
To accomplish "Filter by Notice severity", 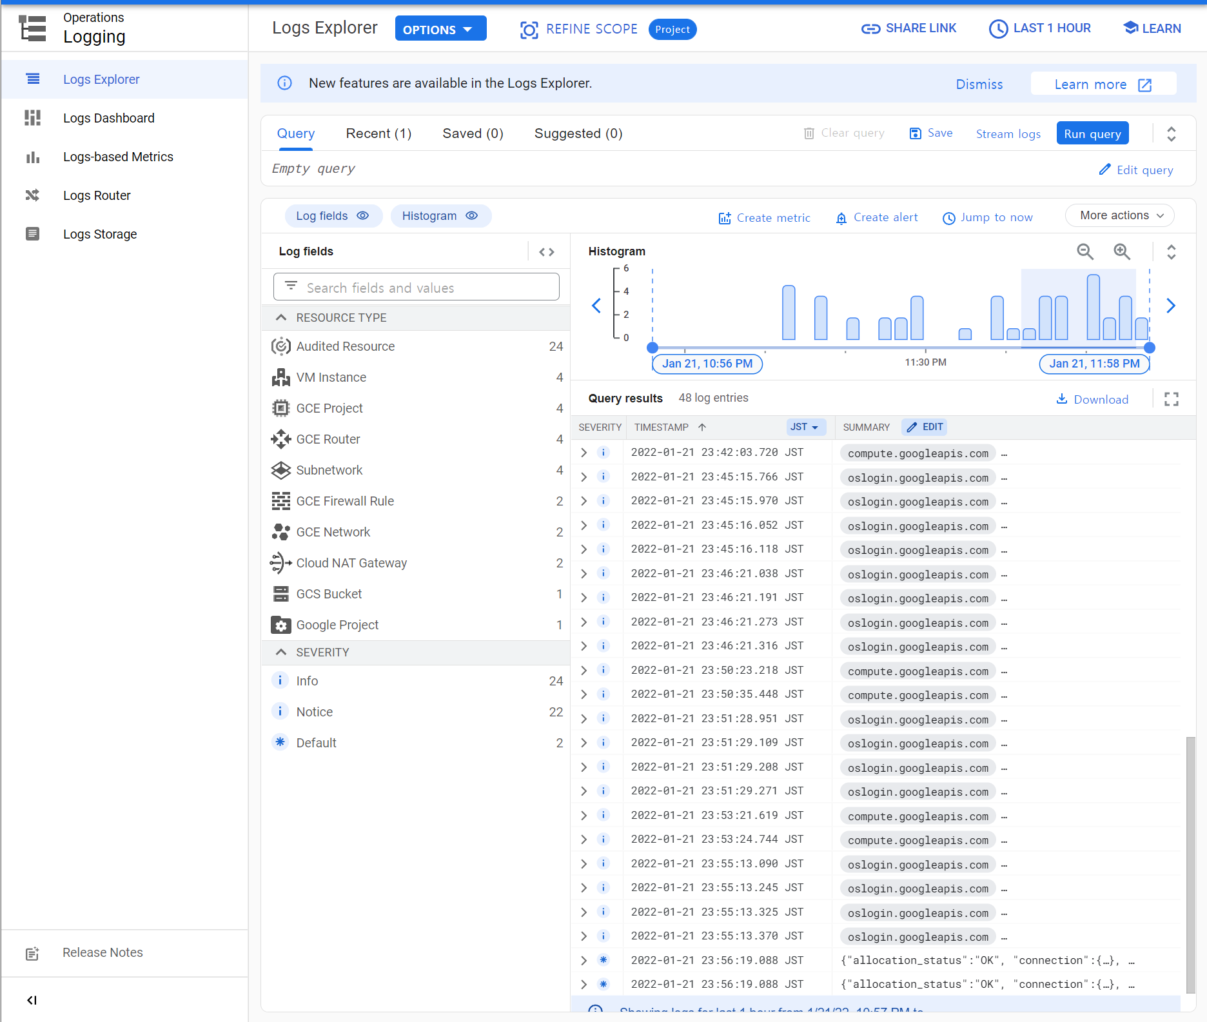I will [416, 712].
